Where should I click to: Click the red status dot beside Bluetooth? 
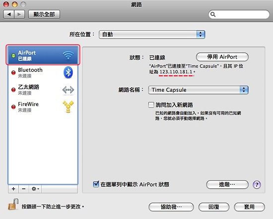(13, 73)
